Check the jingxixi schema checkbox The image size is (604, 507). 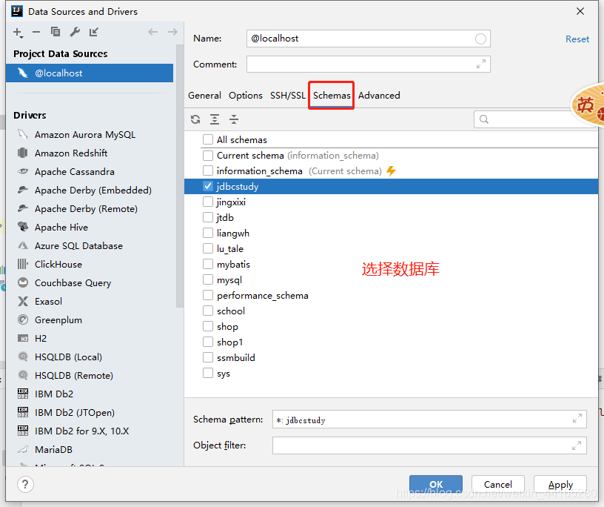pyautogui.click(x=208, y=202)
